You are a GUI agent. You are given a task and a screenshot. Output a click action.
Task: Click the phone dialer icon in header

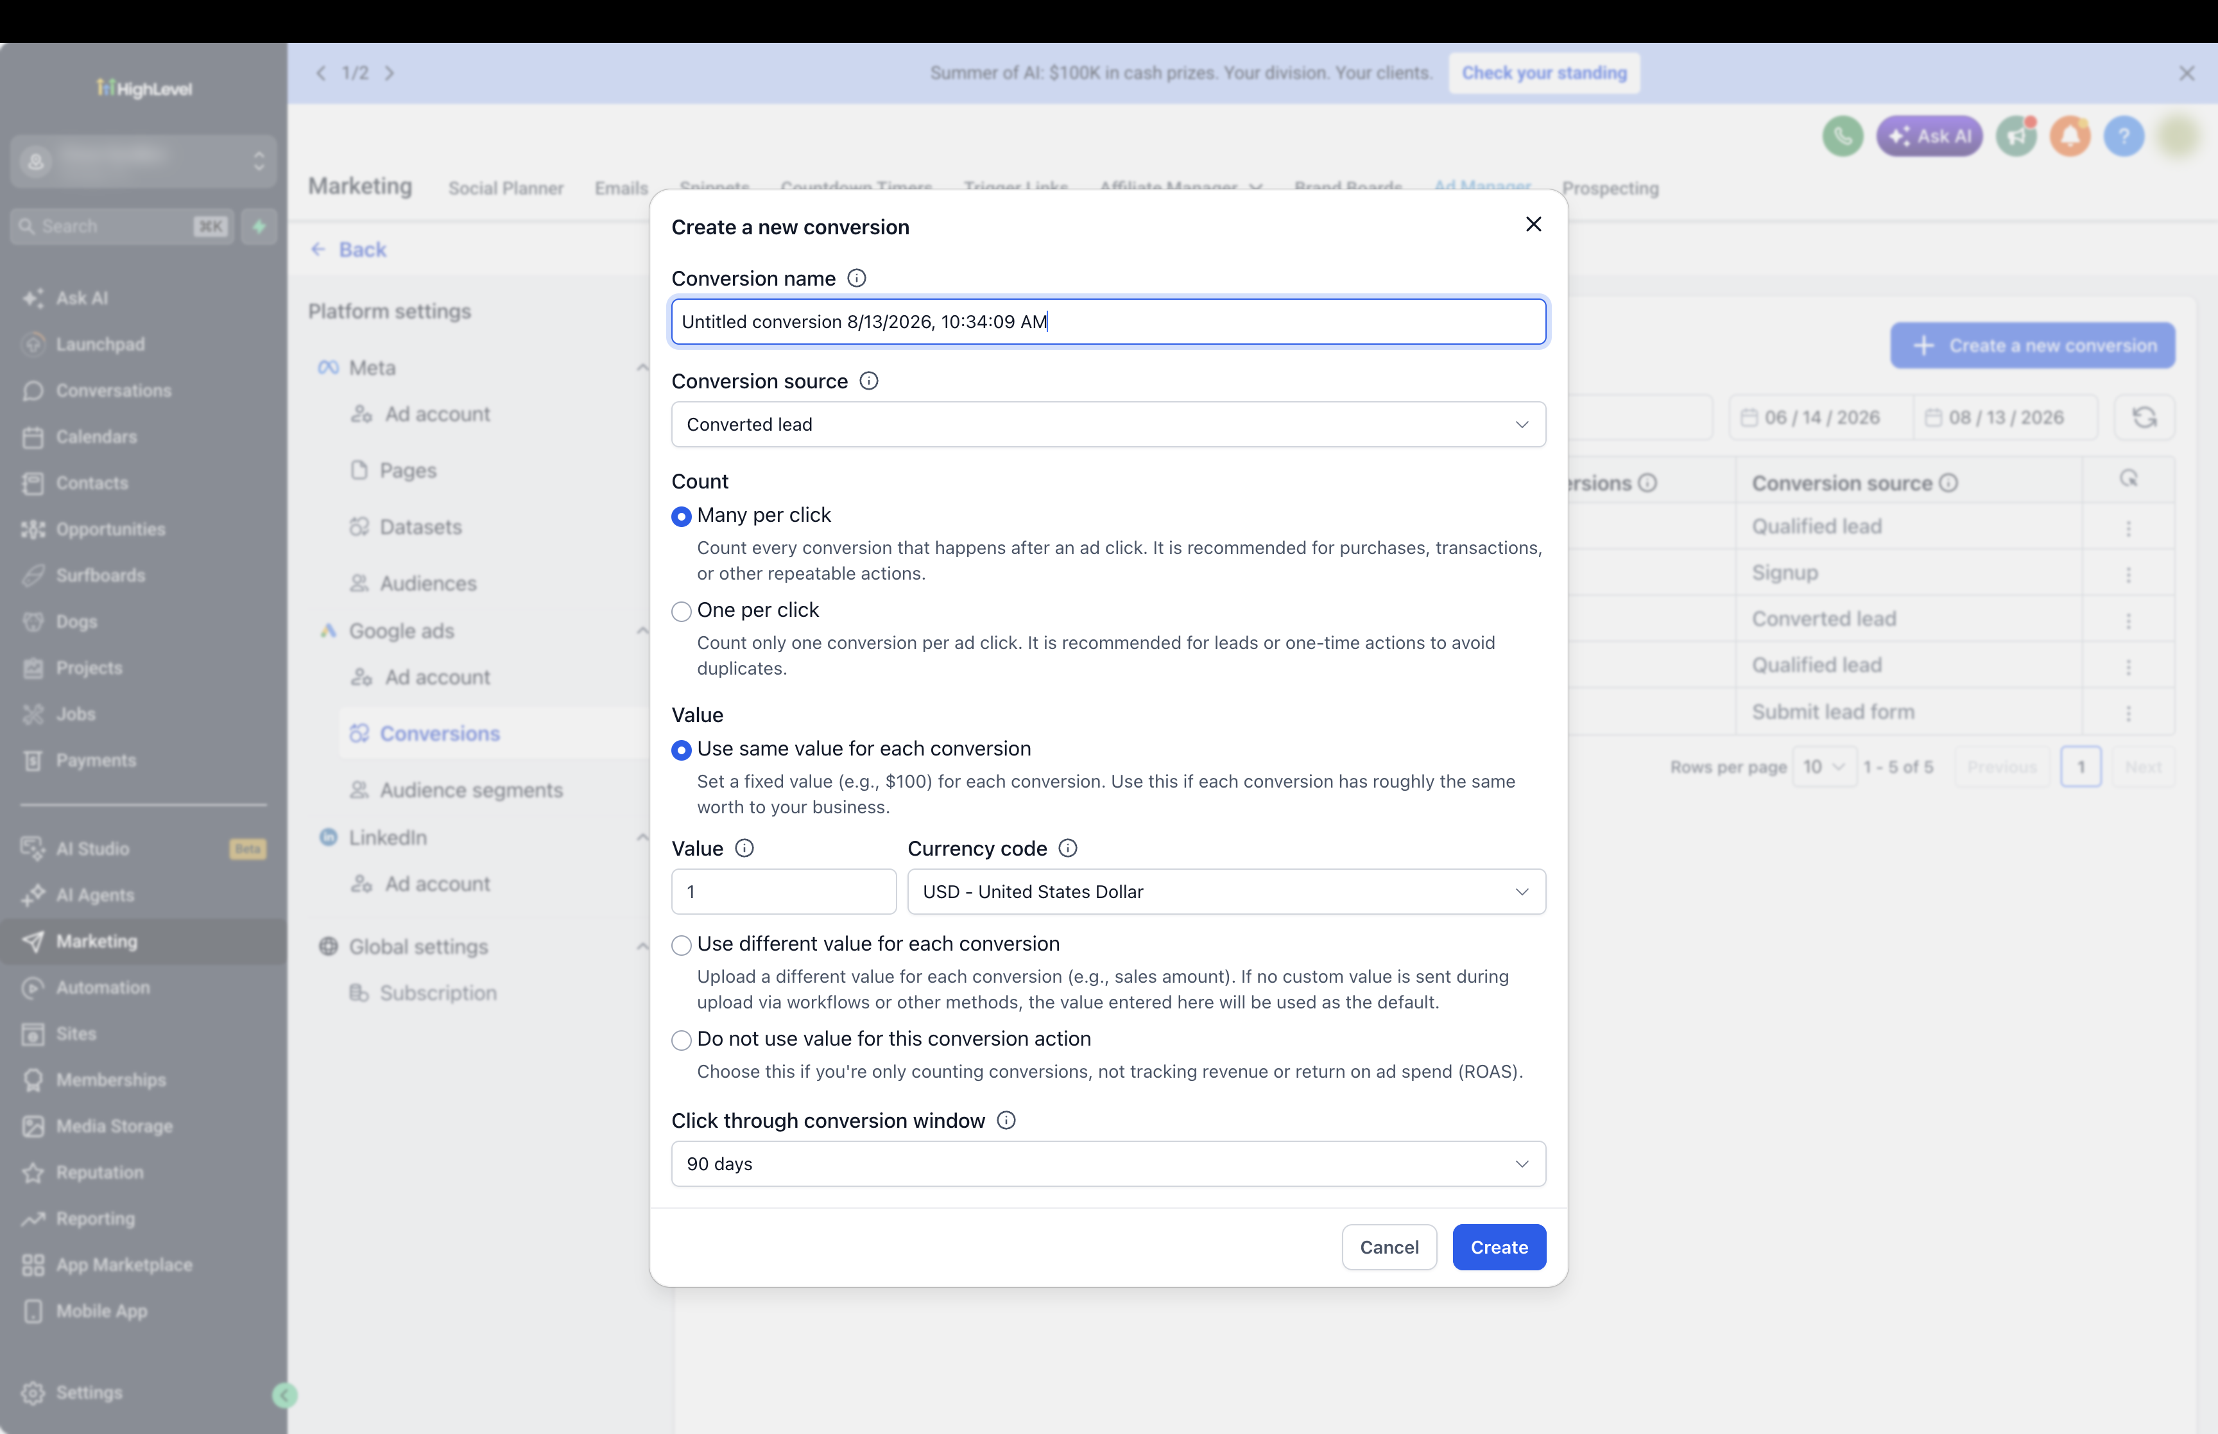pyautogui.click(x=1842, y=137)
